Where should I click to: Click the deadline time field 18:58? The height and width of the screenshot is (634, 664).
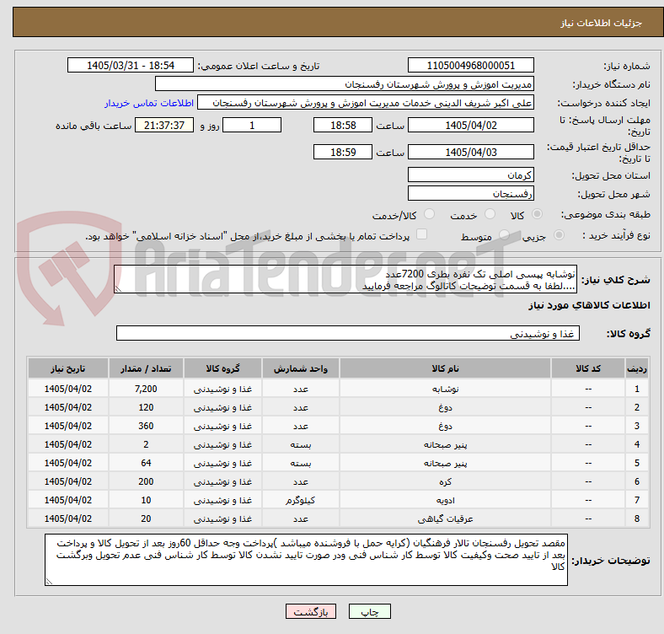point(343,125)
